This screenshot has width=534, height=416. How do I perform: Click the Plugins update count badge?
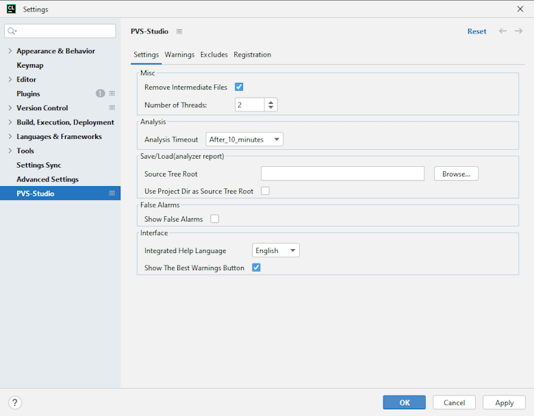(101, 94)
